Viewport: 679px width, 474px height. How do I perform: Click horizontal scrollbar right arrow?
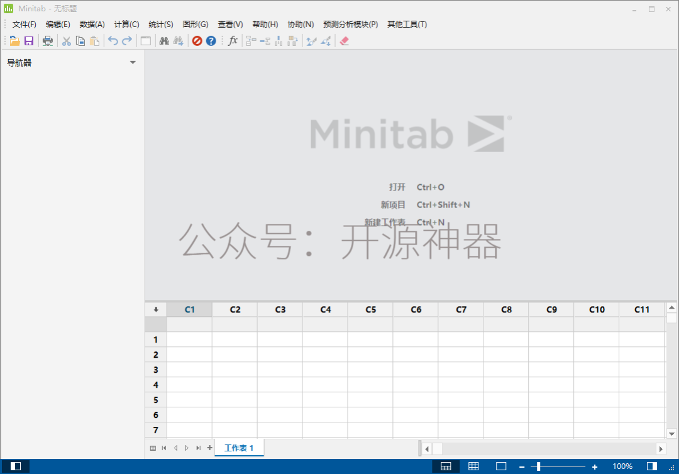pyautogui.click(x=661, y=449)
